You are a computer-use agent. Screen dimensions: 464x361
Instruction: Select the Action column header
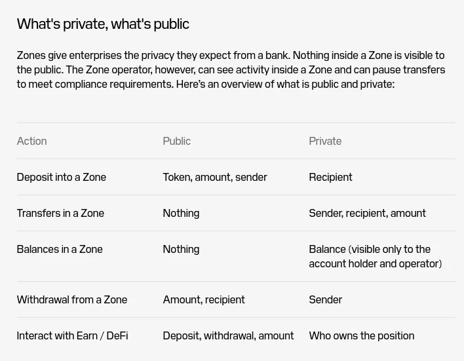coord(31,141)
